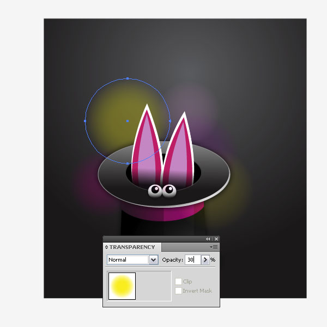
Task: Click the center point of selected circle
Action: tap(128, 121)
